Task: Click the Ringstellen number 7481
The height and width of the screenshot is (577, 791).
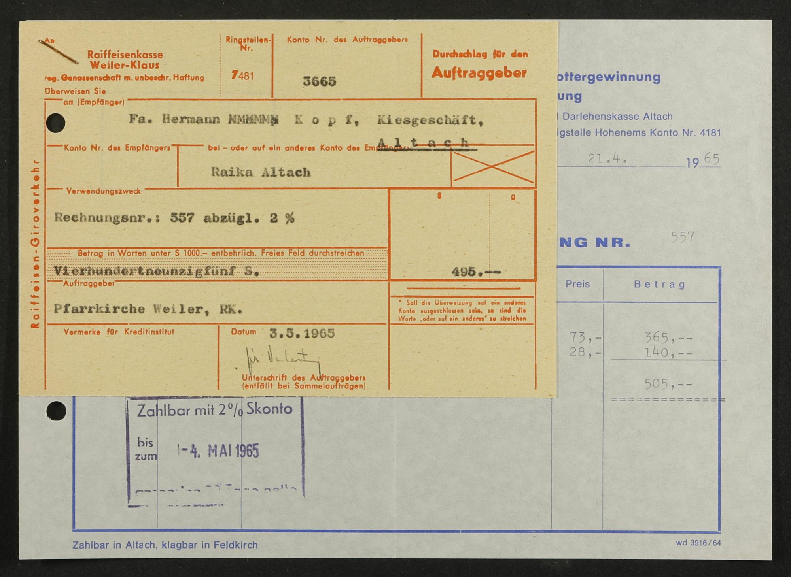Action: [243, 75]
